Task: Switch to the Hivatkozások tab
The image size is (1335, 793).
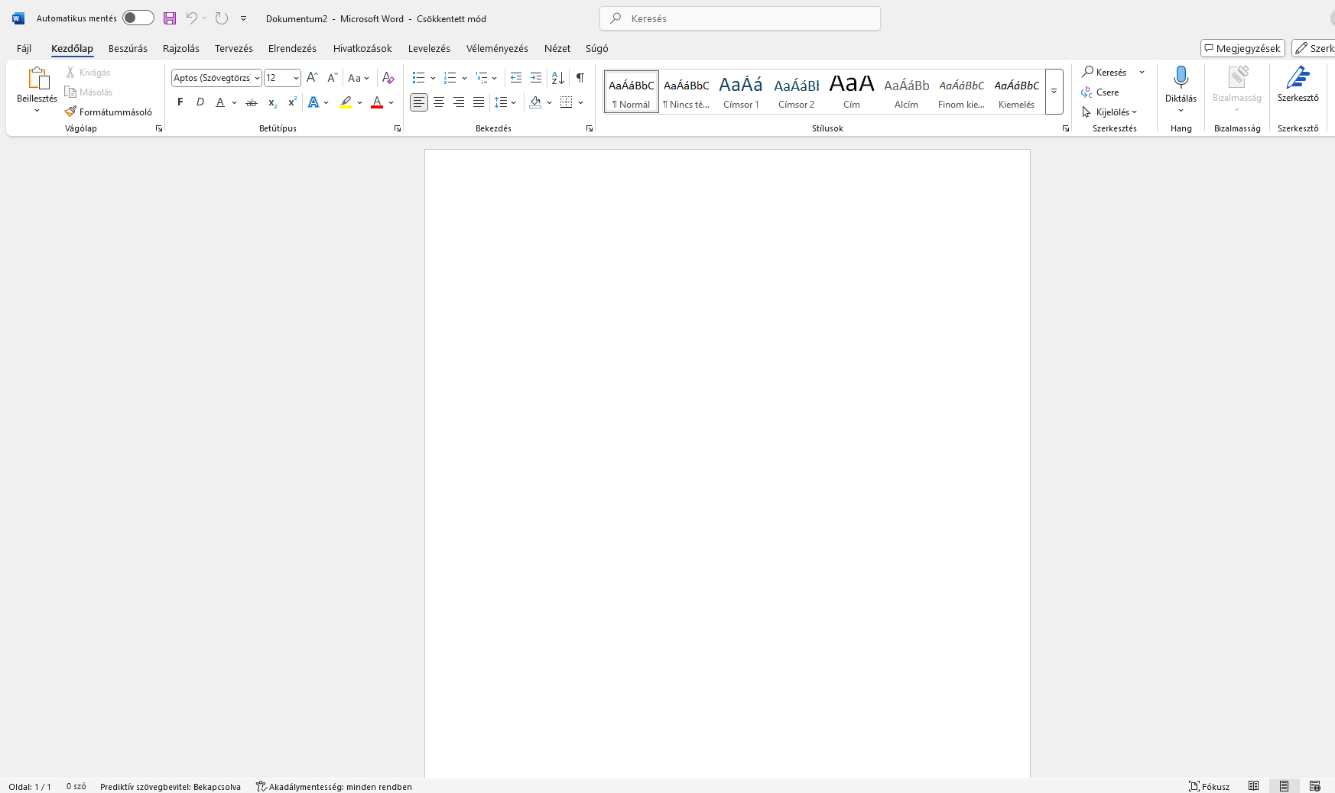Action: (x=362, y=48)
